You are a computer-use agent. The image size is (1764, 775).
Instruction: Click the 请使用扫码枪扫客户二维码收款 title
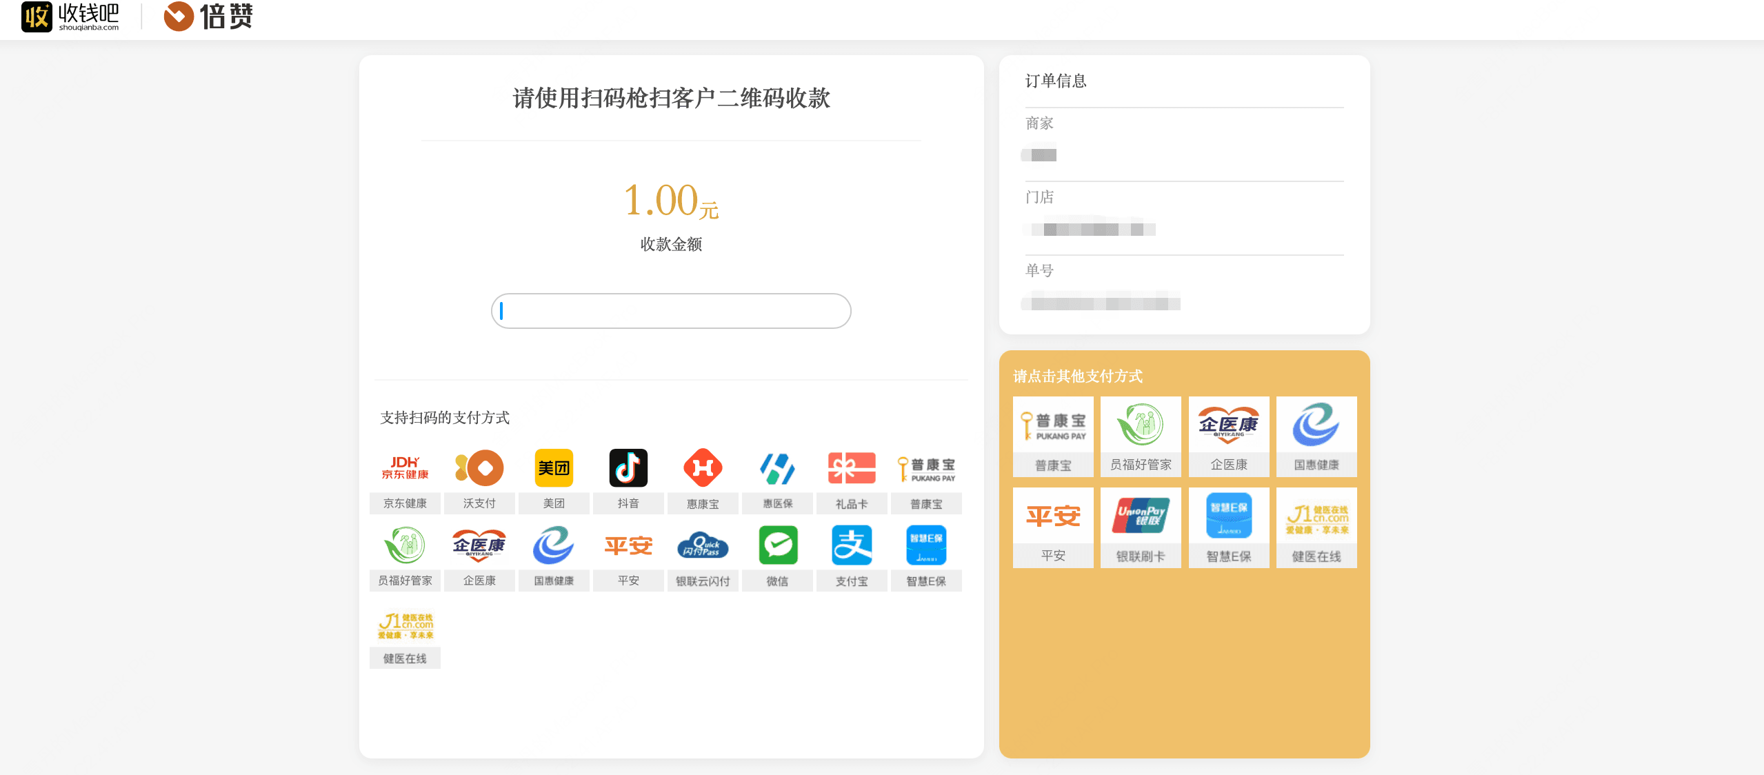[x=671, y=98]
